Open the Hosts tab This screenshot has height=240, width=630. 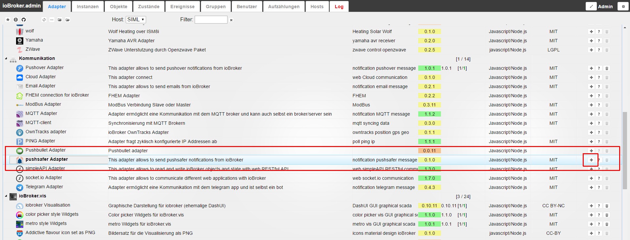[x=317, y=7]
